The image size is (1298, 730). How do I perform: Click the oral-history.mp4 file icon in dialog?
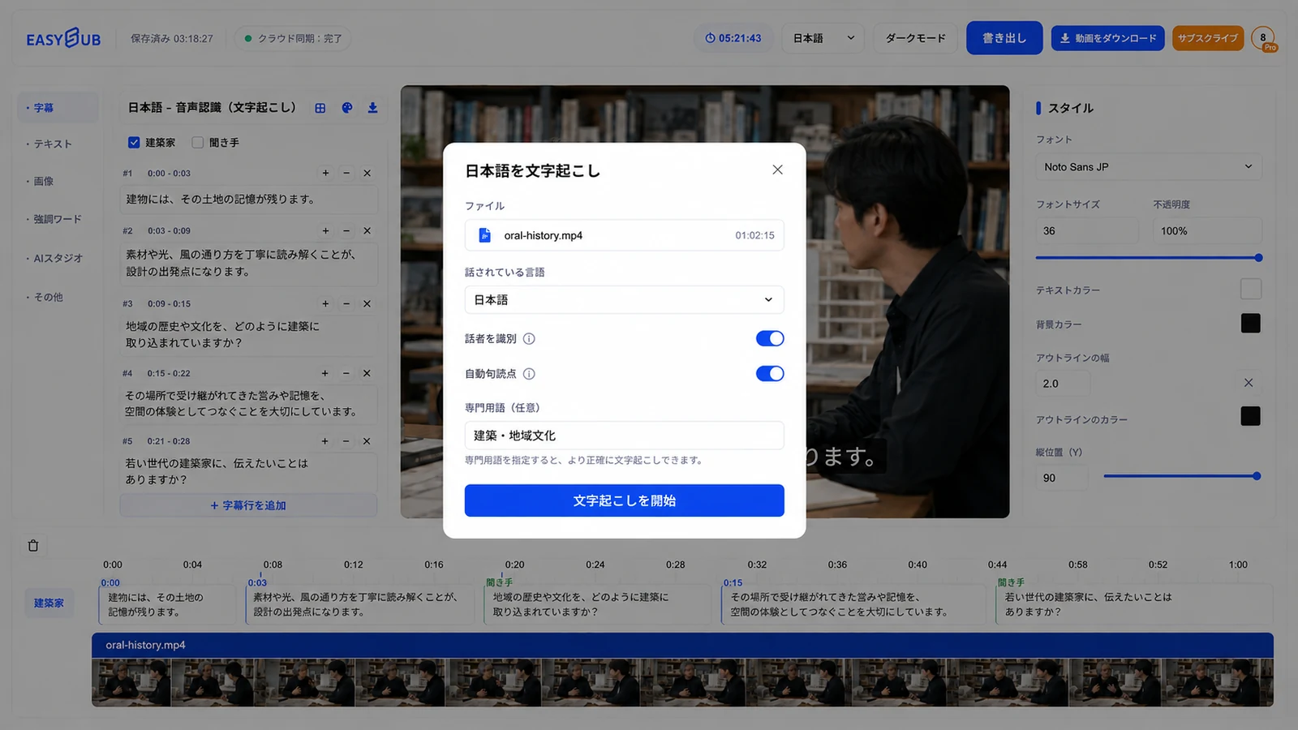pos(485,235)
